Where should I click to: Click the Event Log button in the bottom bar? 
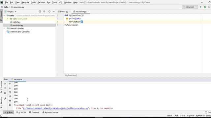[x=208, y=112]
